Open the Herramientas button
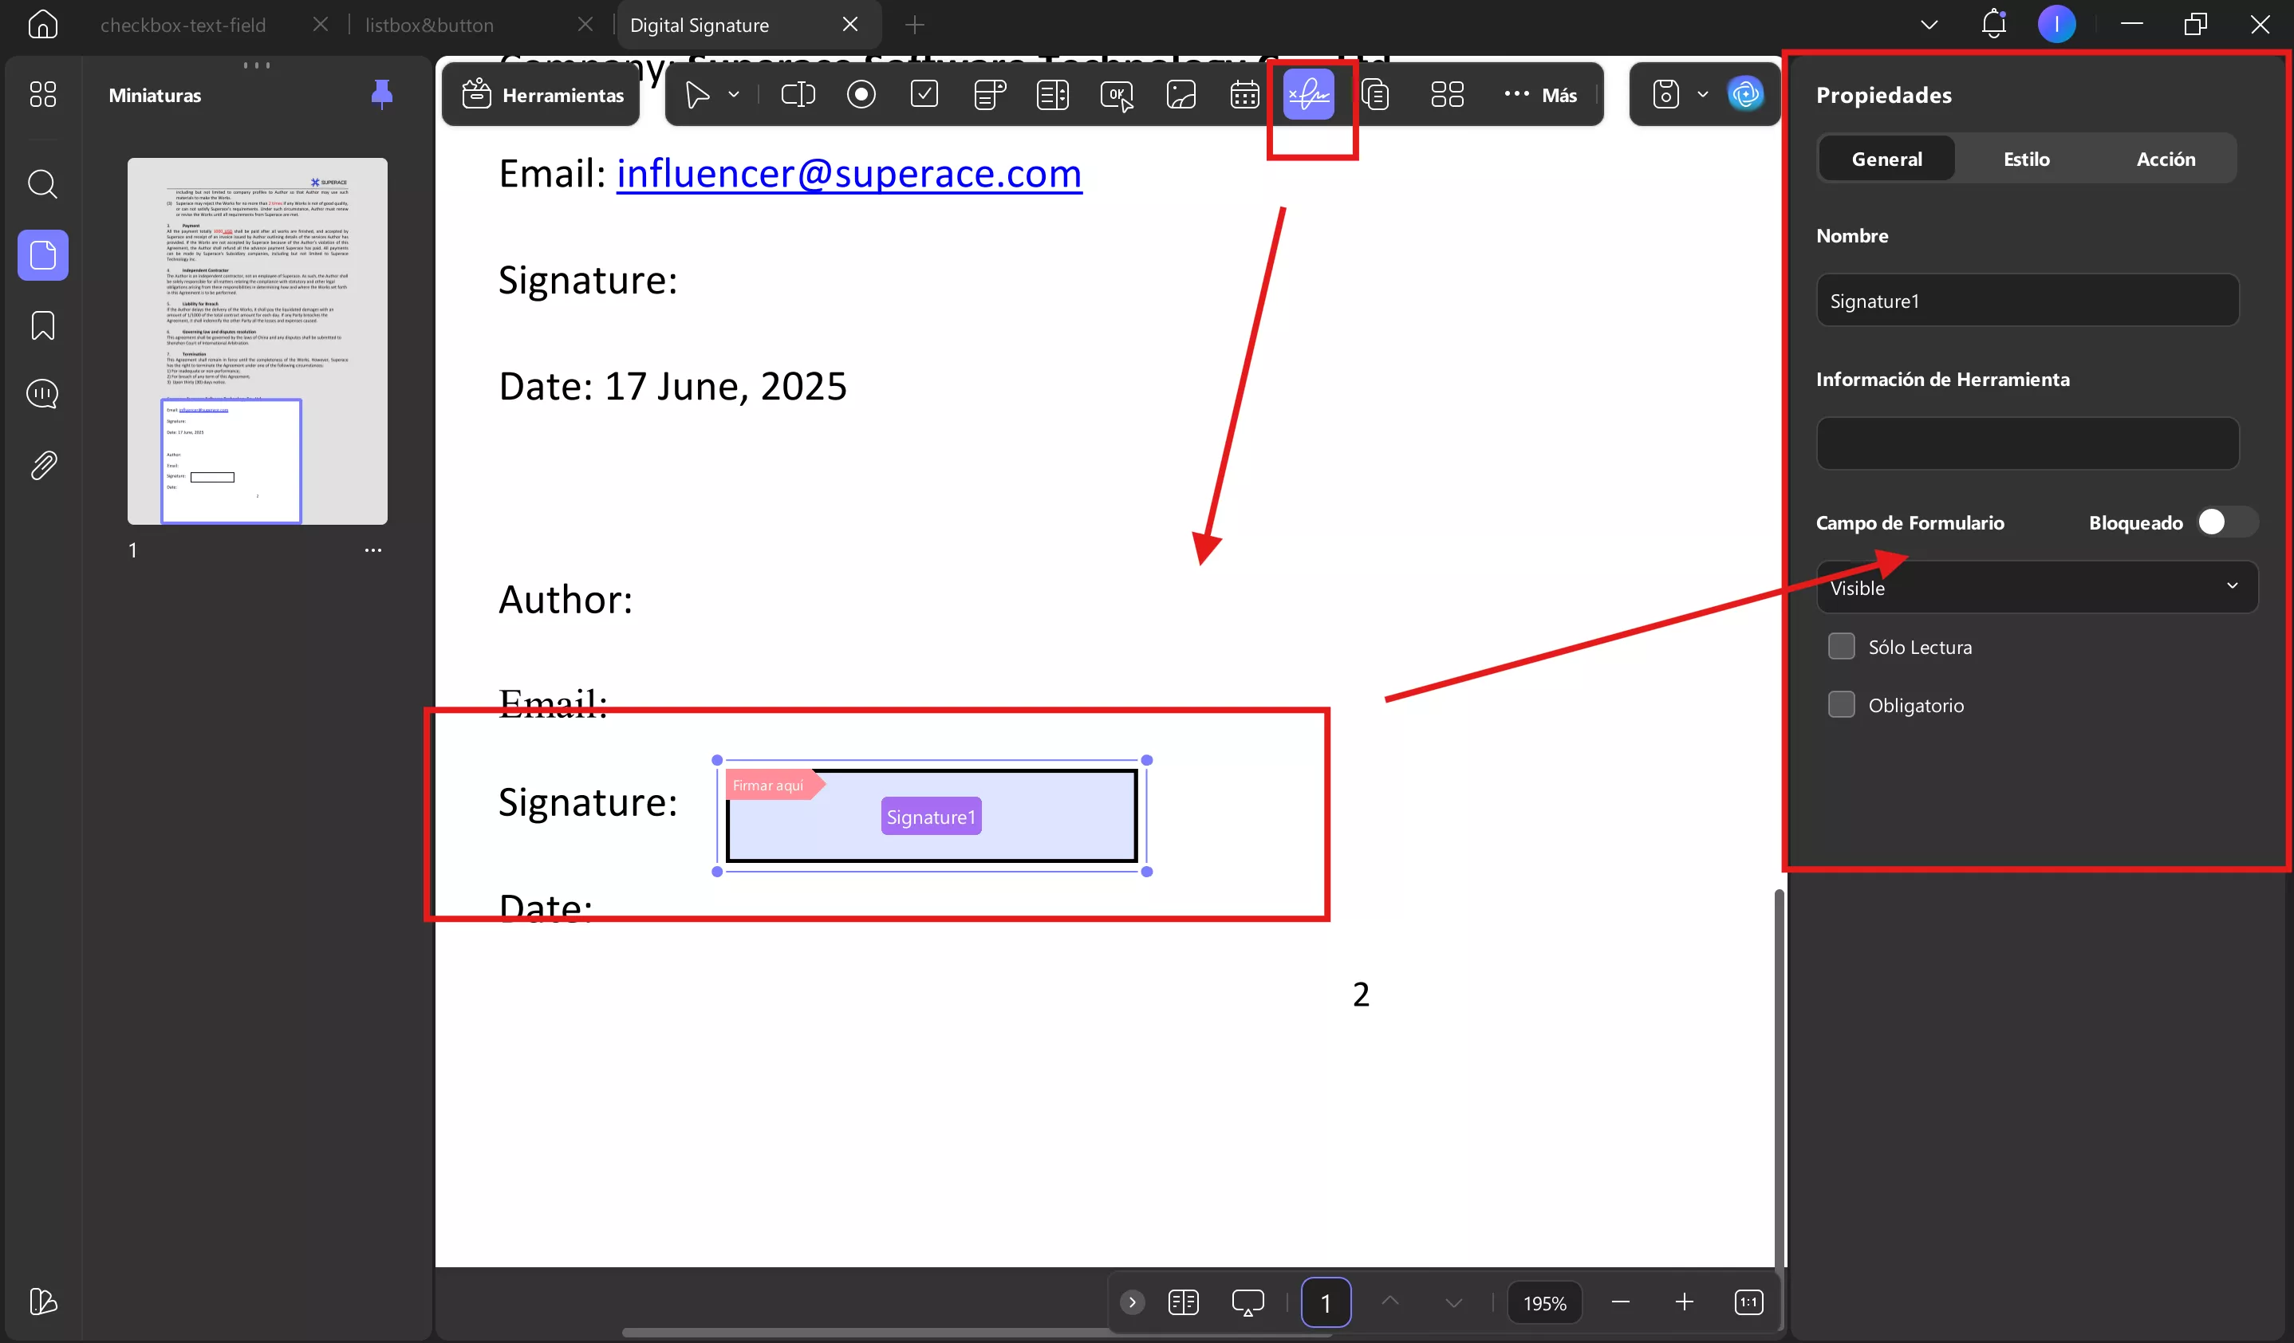 point(542,95)
